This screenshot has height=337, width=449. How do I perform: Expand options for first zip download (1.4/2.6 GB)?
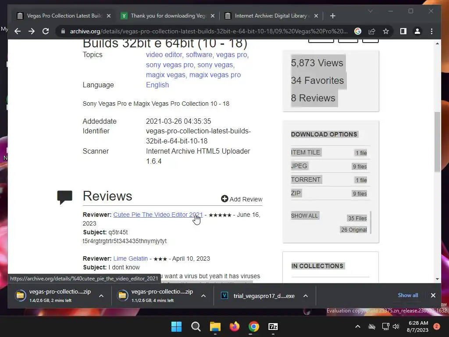101,296
